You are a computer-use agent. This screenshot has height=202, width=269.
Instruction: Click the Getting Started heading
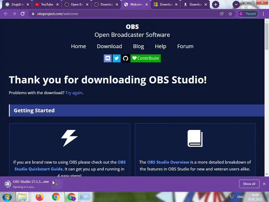click(x=34, y=110)
